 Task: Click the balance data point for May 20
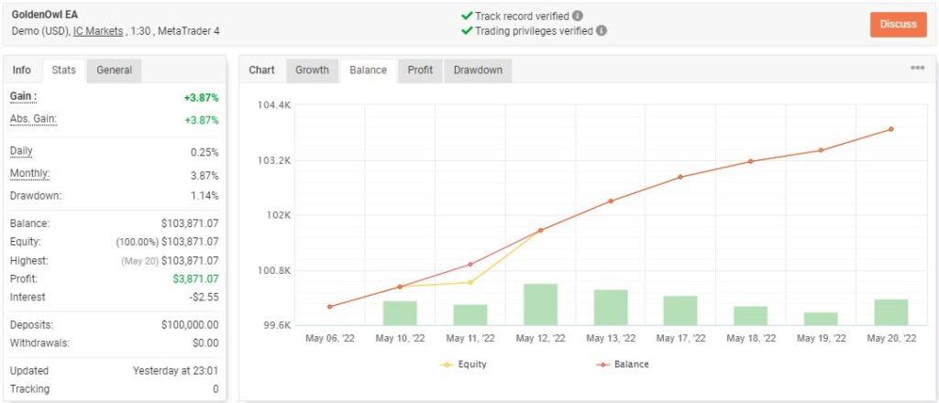pyautogui.click(x=890, y=129)
